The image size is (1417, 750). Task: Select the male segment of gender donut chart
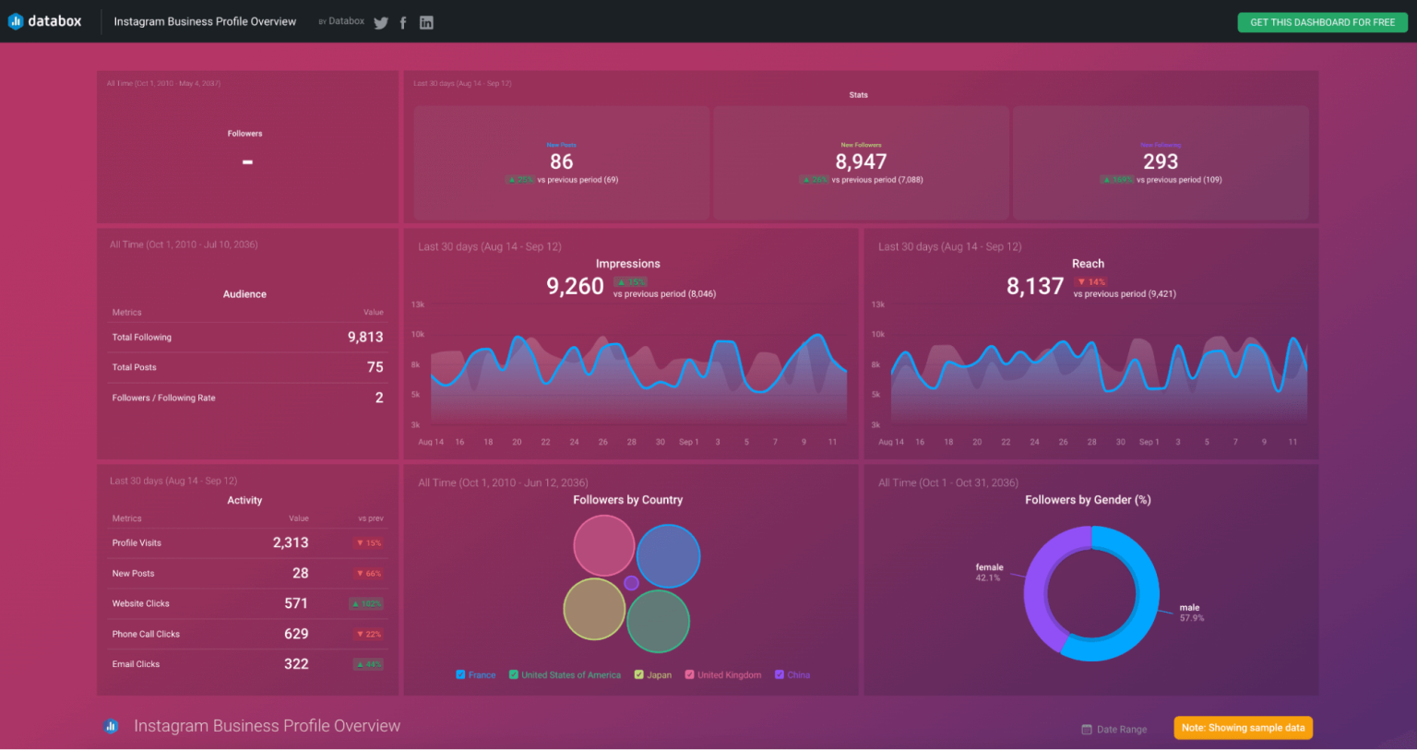pos(1147,595)
